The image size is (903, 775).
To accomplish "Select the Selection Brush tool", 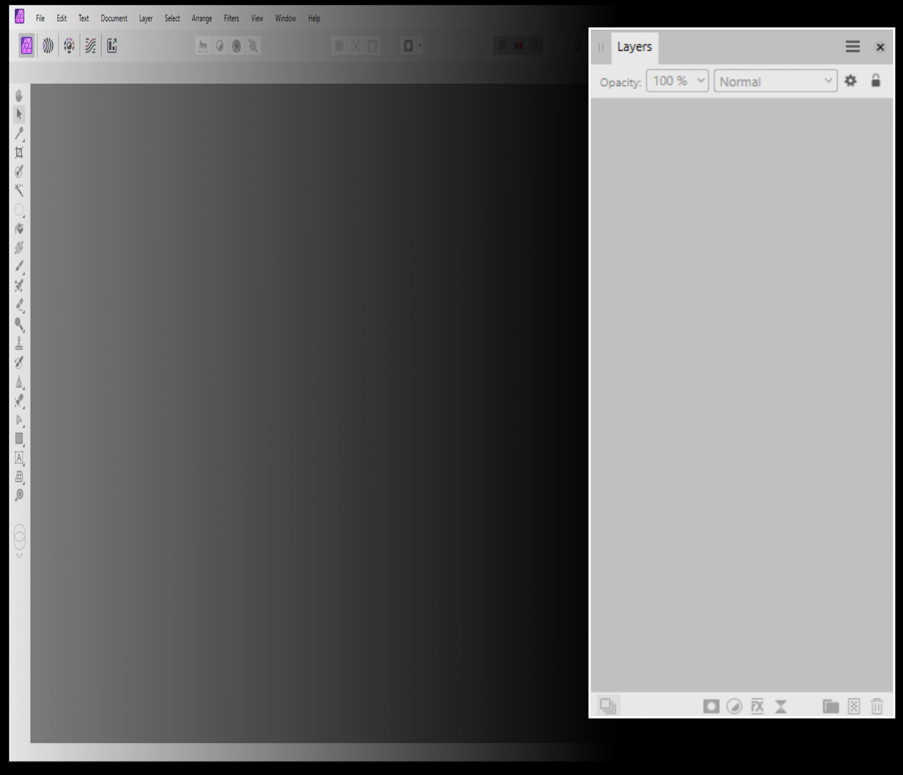I will pyautogui.click(x=19, y=171).
